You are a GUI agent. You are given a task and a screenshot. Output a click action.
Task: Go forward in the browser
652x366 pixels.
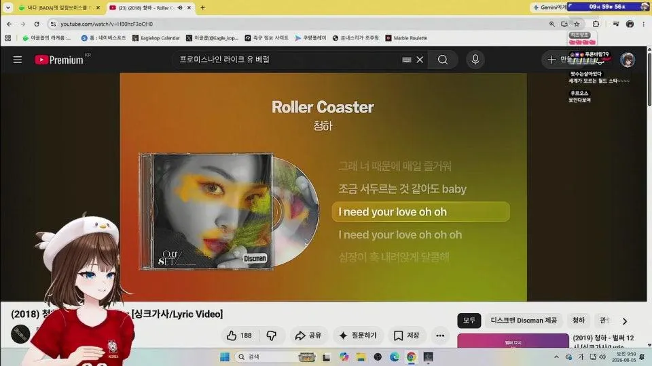pyautogui.click(x=23, y=24)
